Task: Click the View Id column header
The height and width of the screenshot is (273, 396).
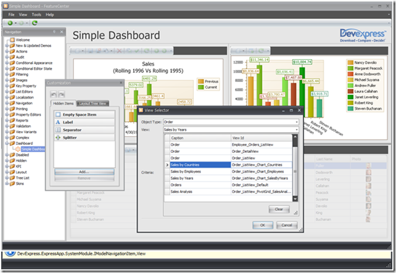Action: click(x=262, y=138)
